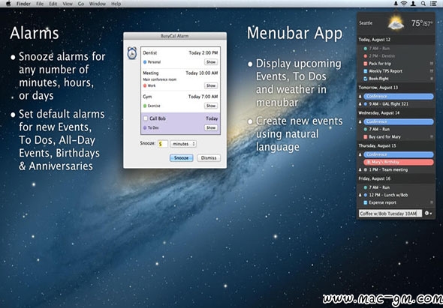This screenshot has width=443, height=308.
Task: Check off the Expense report to do
Action: (x=366, y=202)
